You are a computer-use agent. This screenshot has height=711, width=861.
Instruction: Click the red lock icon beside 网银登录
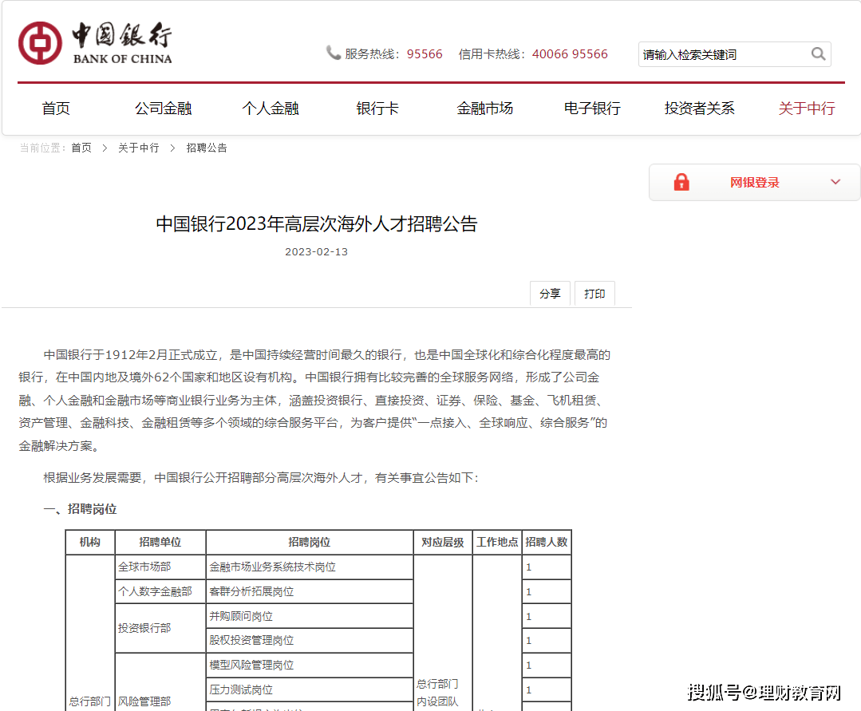tap(681, 182)
